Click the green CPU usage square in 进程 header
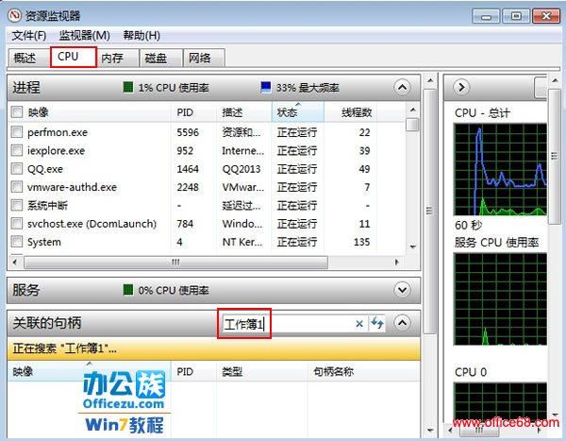 tap(128, 87)
